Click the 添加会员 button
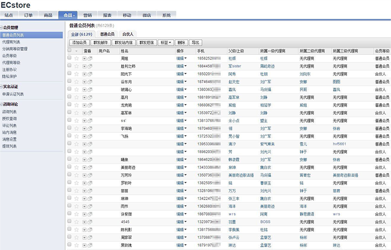This screenshot has width=391, height=250. [x=79, y=43]
